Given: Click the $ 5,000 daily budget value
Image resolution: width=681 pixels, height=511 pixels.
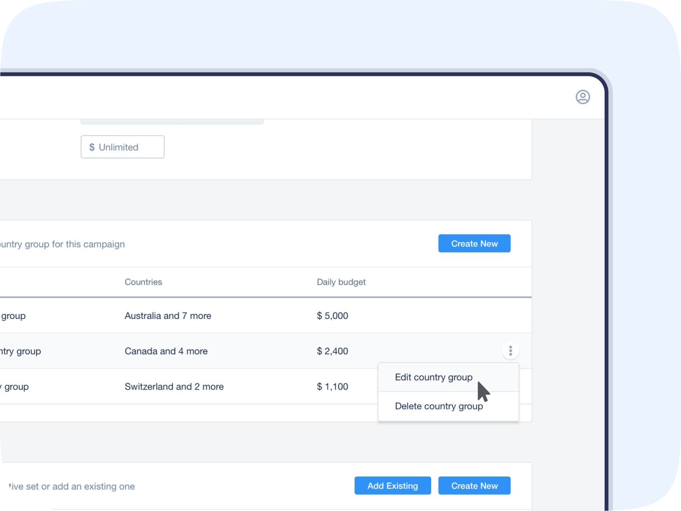Looking at the screenshot, I should coord(332,316).
